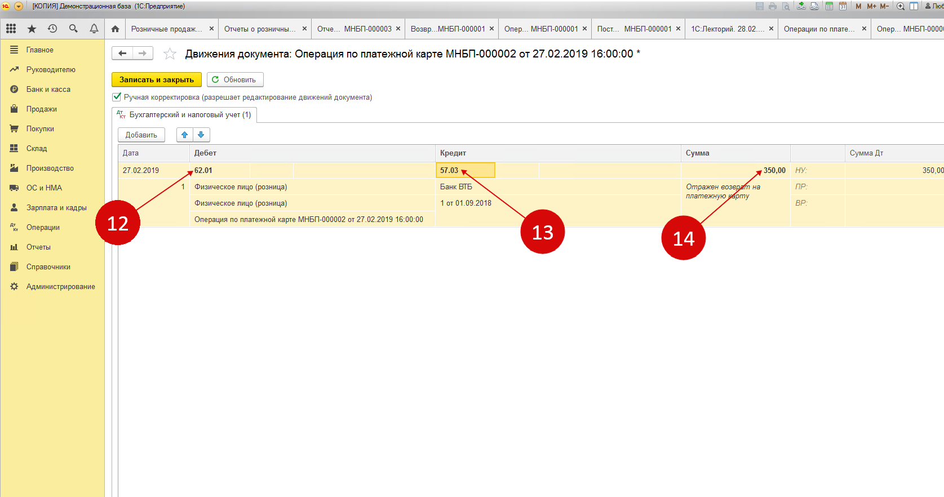Select the credit account 57.03 field
Viewport: 944px width, 497px height.
[x=465, y=170]
